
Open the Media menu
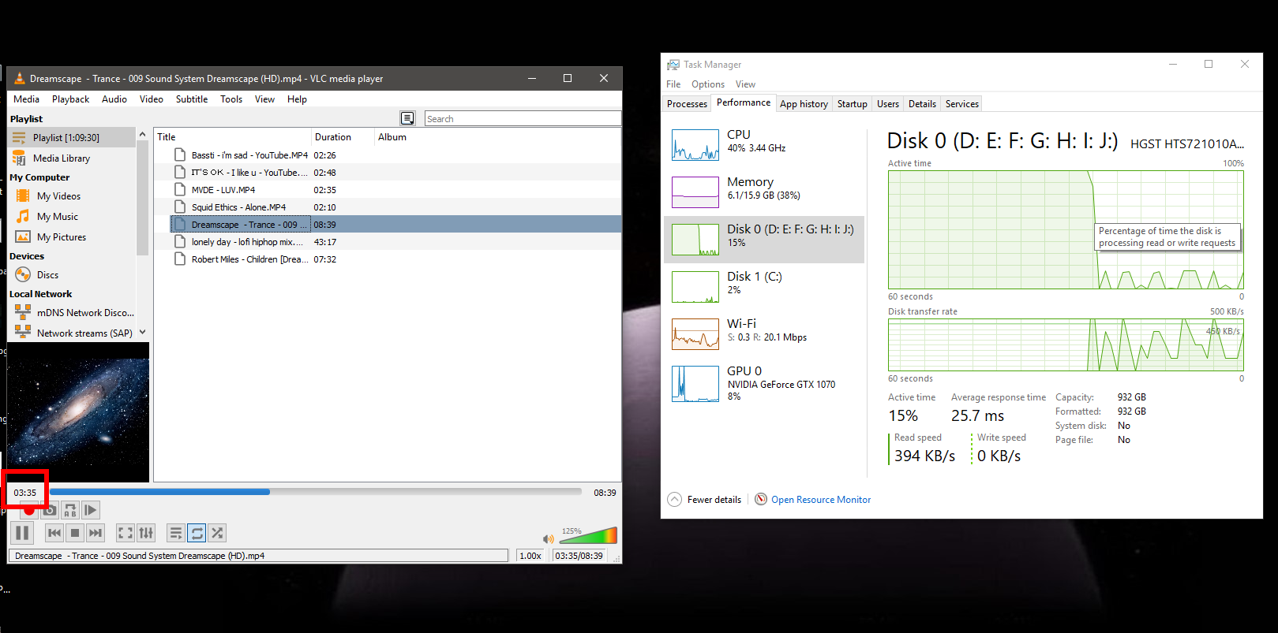pos(26,99)
